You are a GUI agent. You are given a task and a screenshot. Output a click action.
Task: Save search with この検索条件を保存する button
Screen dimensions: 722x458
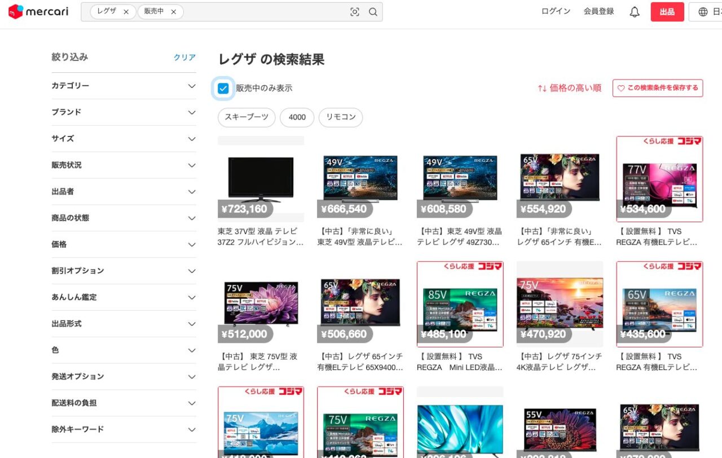[x=658, y=88]
